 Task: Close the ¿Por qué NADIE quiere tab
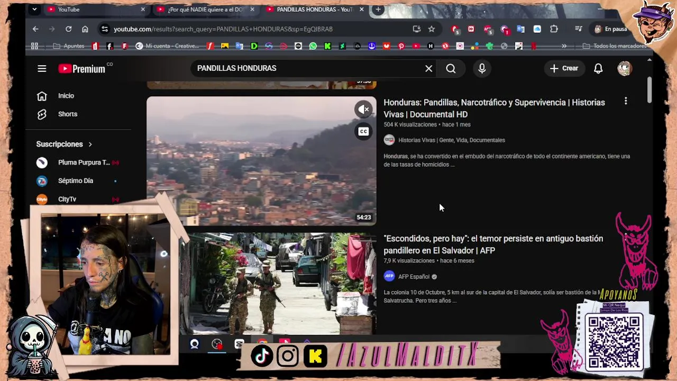(x=252, y=10)
